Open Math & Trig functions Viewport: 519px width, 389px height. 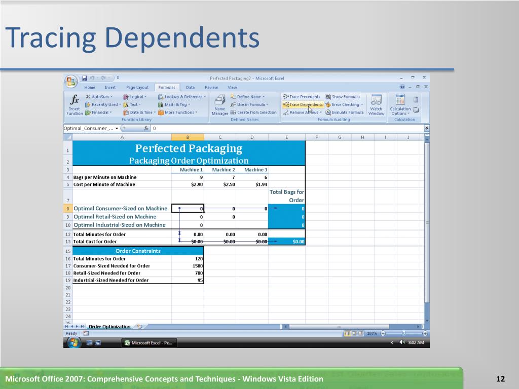pyautogui.click(x=174, y=104)
